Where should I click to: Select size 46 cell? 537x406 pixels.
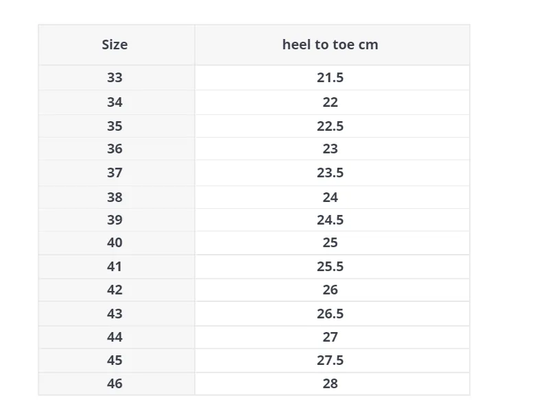tap(115, 384)
